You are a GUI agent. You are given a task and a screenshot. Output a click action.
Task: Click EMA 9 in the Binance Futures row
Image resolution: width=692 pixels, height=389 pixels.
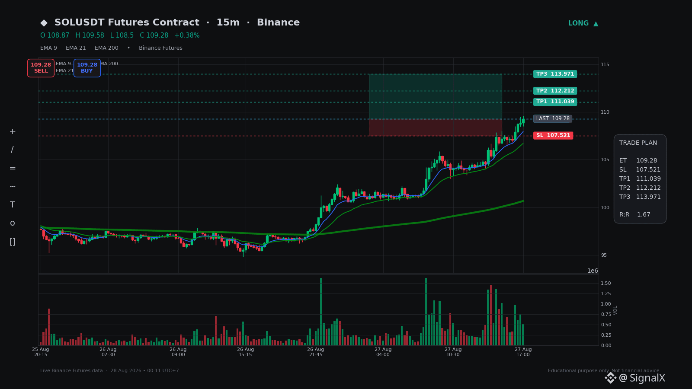48,48
